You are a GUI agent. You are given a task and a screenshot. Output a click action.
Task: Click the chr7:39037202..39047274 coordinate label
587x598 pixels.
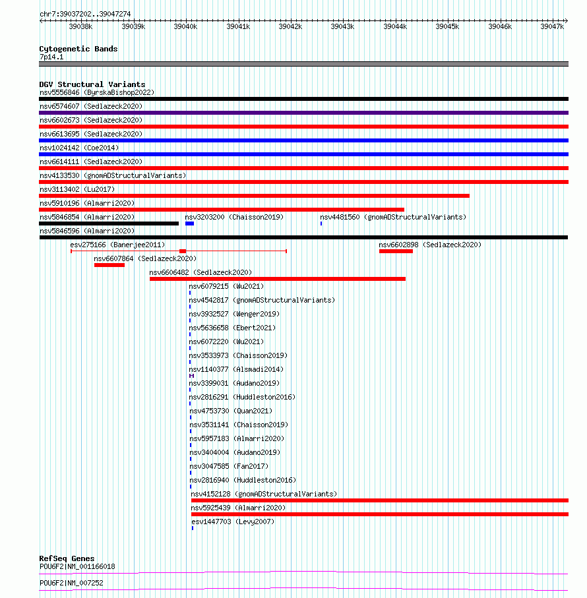85,14
